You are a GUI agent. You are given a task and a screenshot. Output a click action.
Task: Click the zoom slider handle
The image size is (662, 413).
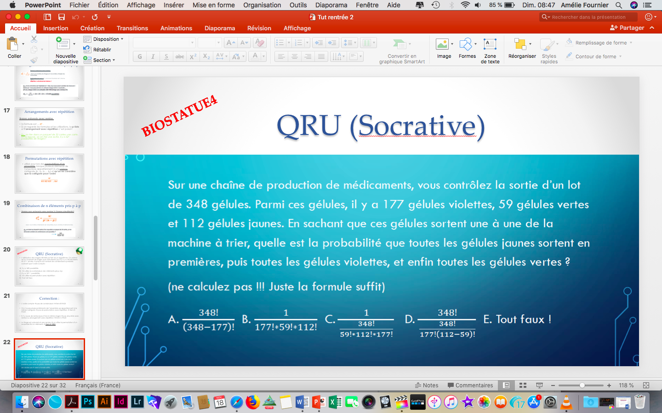[582, 385]
